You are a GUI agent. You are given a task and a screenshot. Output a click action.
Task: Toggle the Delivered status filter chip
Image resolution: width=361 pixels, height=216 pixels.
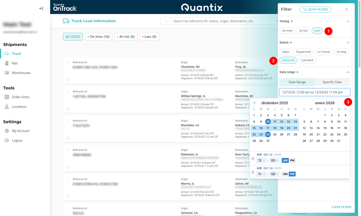coord(288,60)
